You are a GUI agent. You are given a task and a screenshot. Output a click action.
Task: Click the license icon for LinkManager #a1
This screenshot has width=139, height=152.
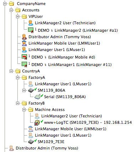pyautogui.click(x=31, y=30)
